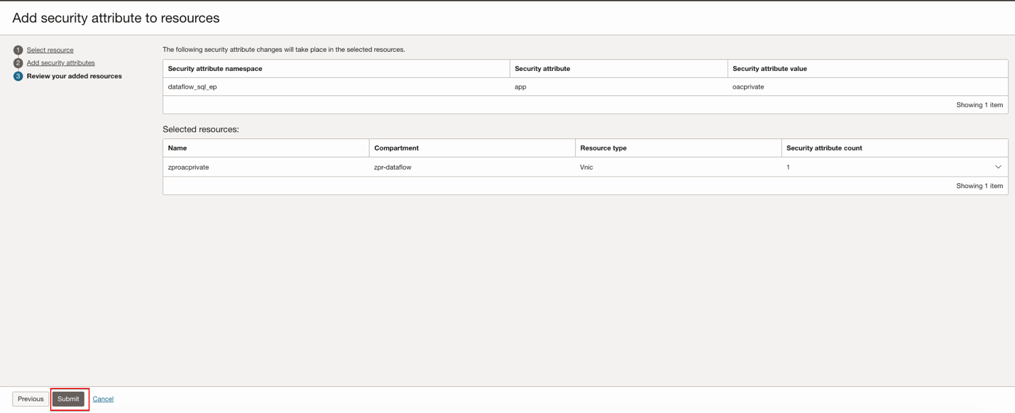Go to Select resource step
1015x413 pixels.
point(50,50)
